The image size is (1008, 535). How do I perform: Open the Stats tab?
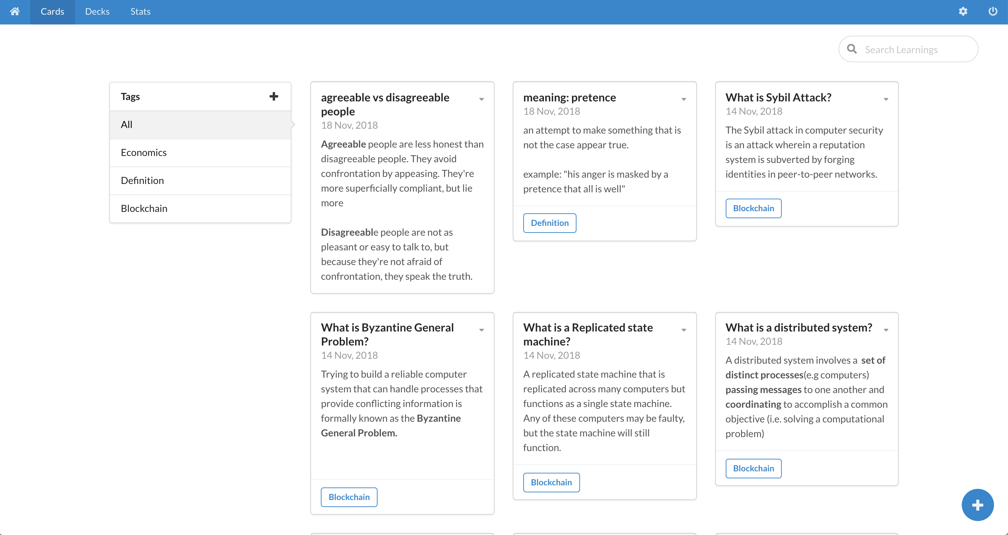pos(140,11)
